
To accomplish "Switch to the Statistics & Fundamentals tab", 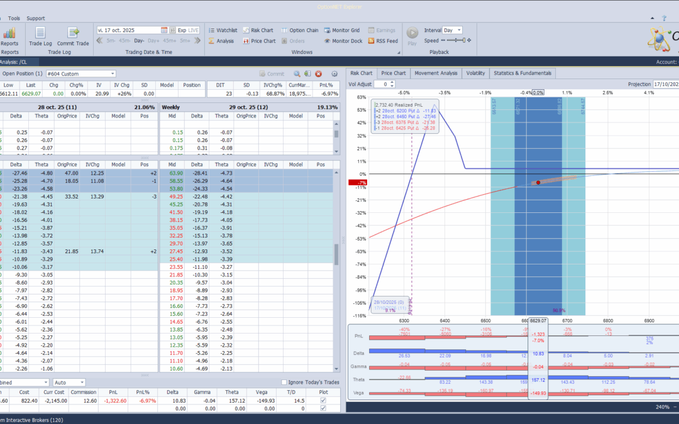I will point(522,73).
